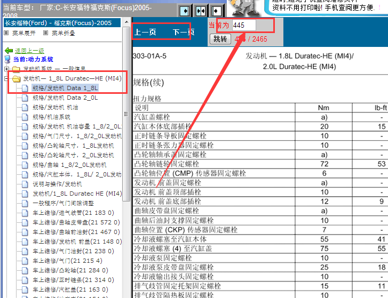Select 规格/发动机 Data 1_8L tree item

coord(65,88)
